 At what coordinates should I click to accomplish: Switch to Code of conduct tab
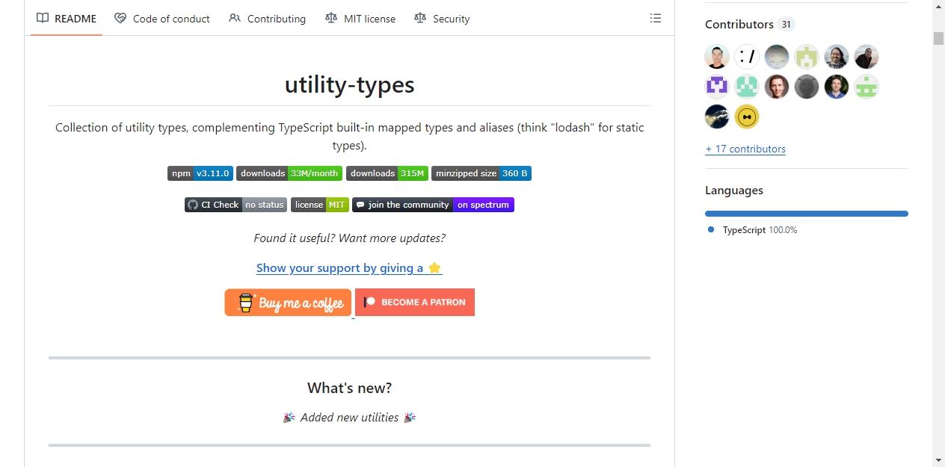tap(162, 19)
